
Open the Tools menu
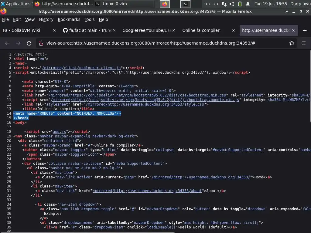click(x=90, y=19)
